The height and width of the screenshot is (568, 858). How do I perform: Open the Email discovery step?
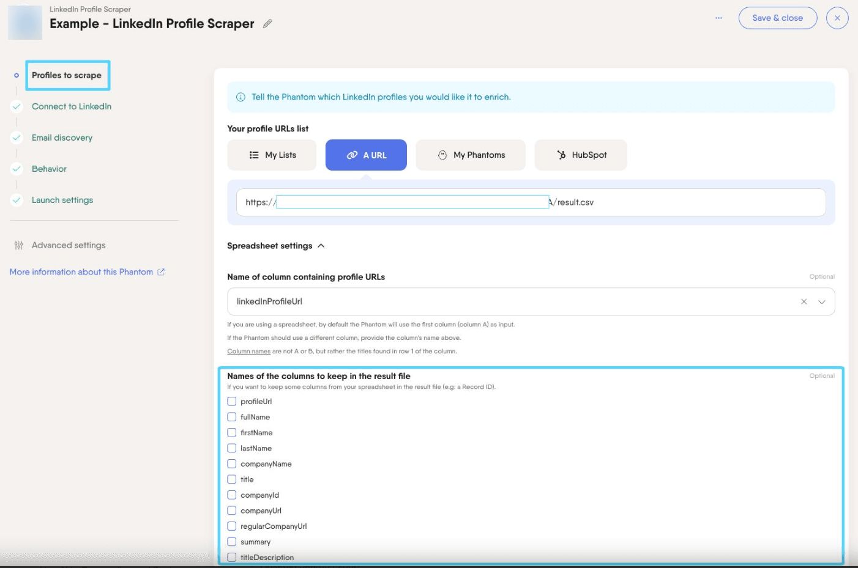pos(62,138)
